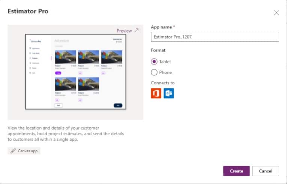Image resolution: width=287 pixels, height=184 pixels.
Task: Click the Office 365 connector icon
Action: pyautogui.click(x=156, y=93)
